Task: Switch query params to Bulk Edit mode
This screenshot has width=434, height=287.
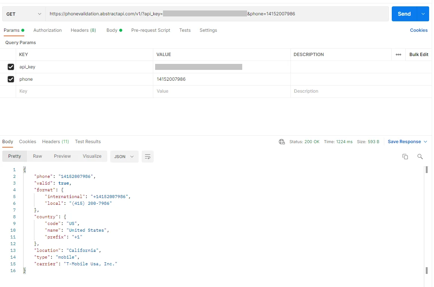Action: coord(418,54)
